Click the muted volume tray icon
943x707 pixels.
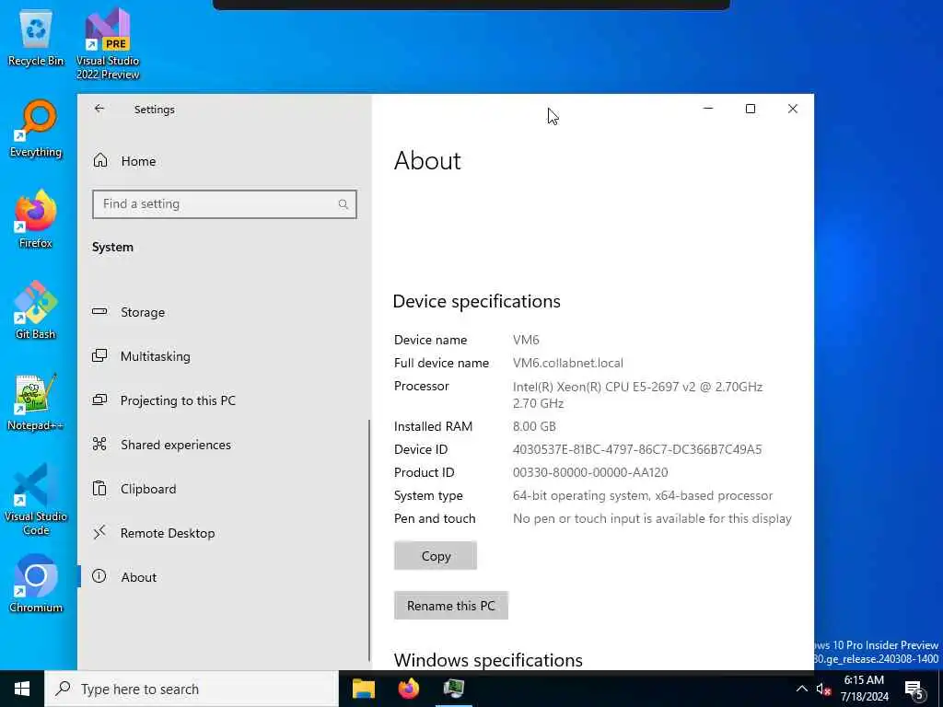(x=823, y=689)
